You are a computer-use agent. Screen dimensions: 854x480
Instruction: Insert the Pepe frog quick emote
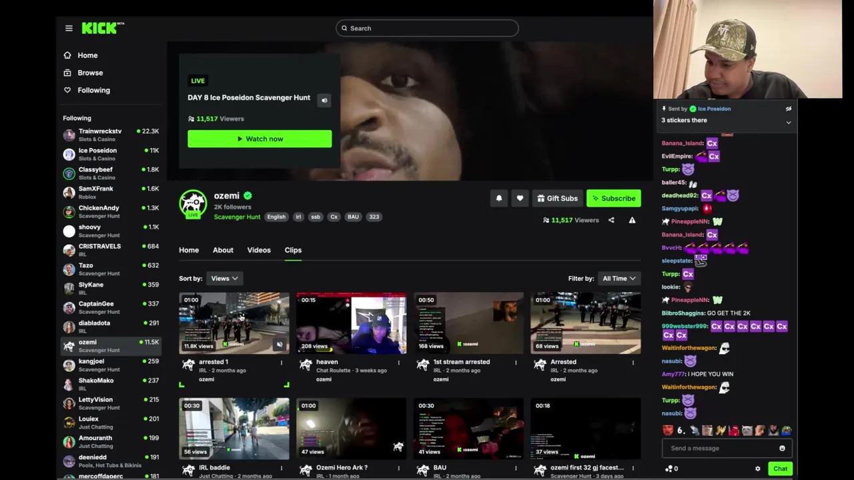coord(786,431)
